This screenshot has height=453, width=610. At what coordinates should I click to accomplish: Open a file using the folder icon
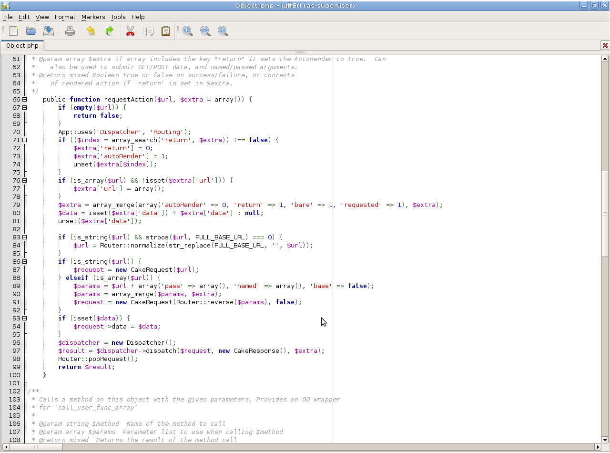(31, 31)
